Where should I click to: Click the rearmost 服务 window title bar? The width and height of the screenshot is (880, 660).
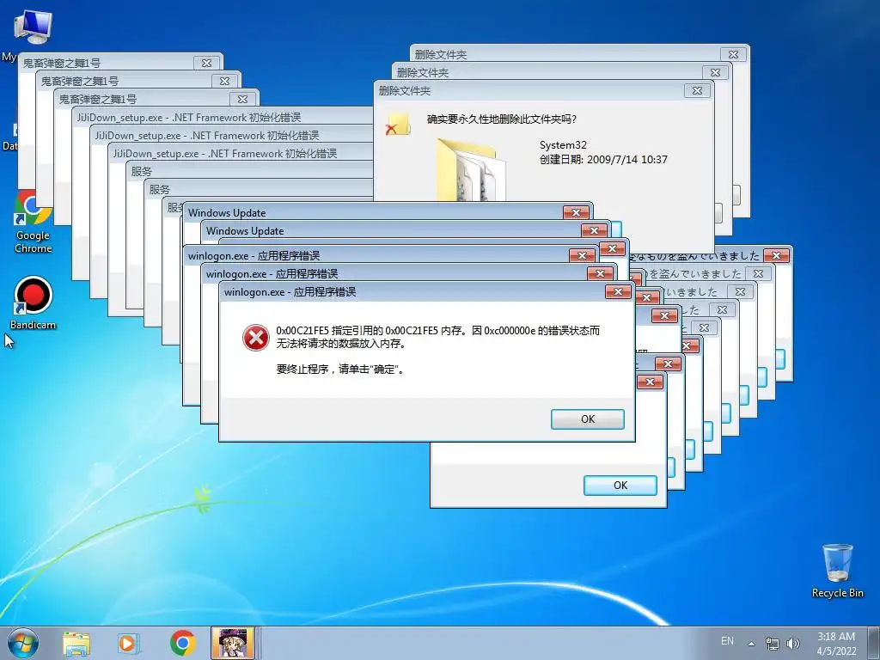[250, 171]
